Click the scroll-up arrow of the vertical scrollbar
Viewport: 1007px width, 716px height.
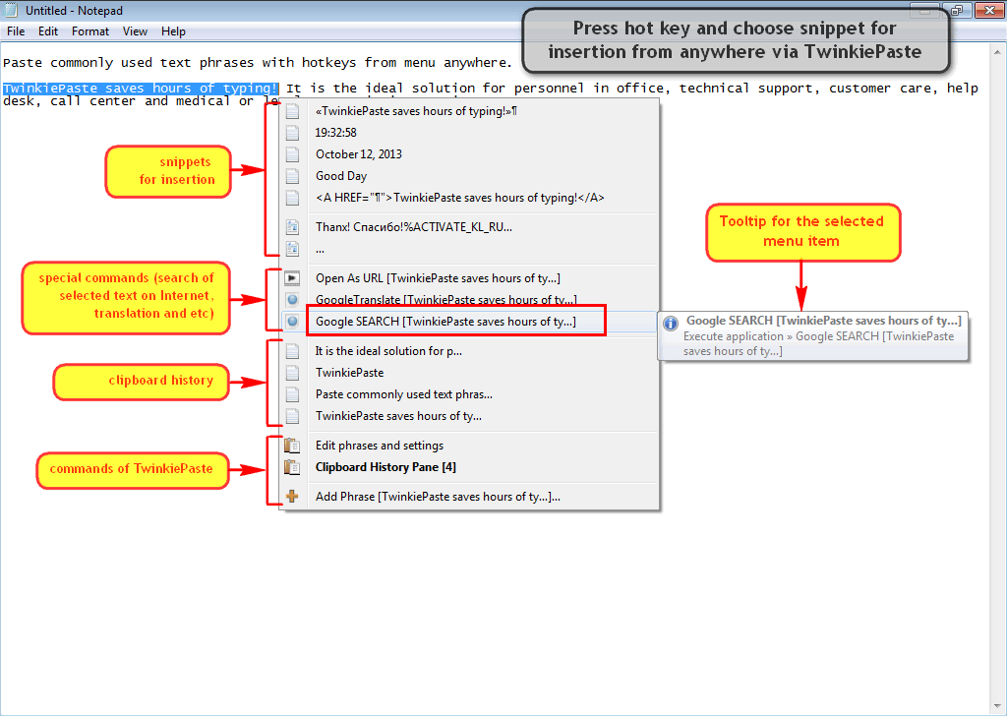click(x=997, y=51)
